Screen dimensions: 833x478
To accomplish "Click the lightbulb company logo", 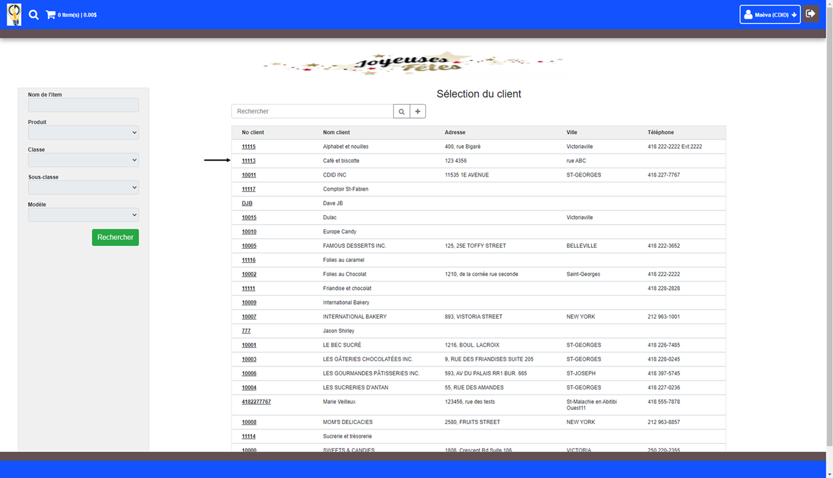I will 13,14.
